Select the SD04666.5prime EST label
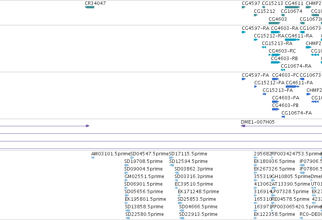 pos(198,207)
